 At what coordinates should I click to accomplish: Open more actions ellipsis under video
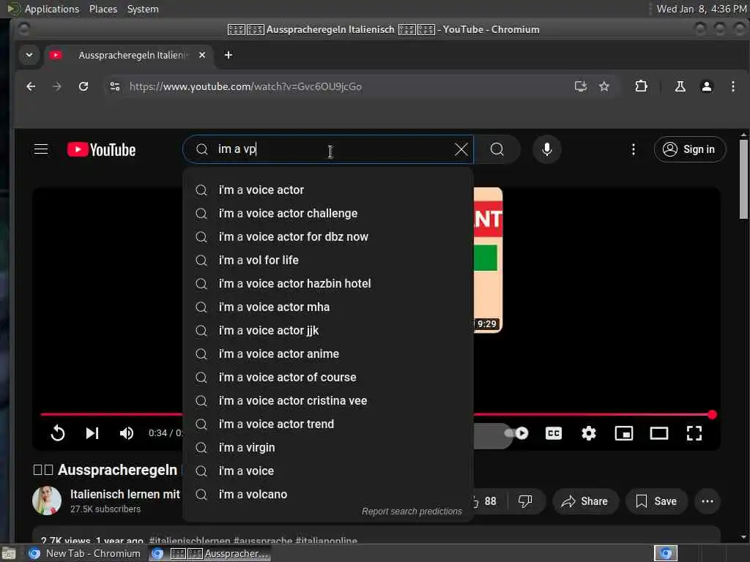[x=707, y=501]
